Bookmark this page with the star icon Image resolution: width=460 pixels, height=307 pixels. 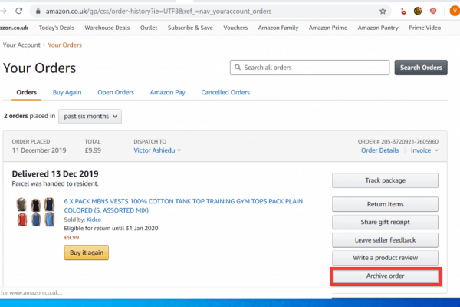pos(383,12)
